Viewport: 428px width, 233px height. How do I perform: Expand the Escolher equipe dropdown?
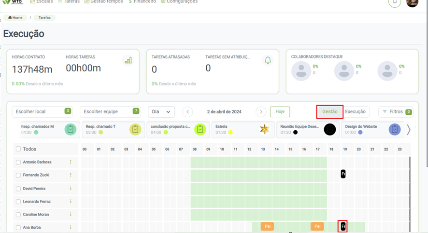[110, 111]
